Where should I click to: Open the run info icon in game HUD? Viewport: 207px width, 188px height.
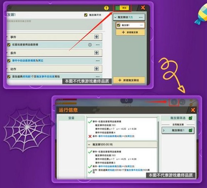(x=174, y=102)
